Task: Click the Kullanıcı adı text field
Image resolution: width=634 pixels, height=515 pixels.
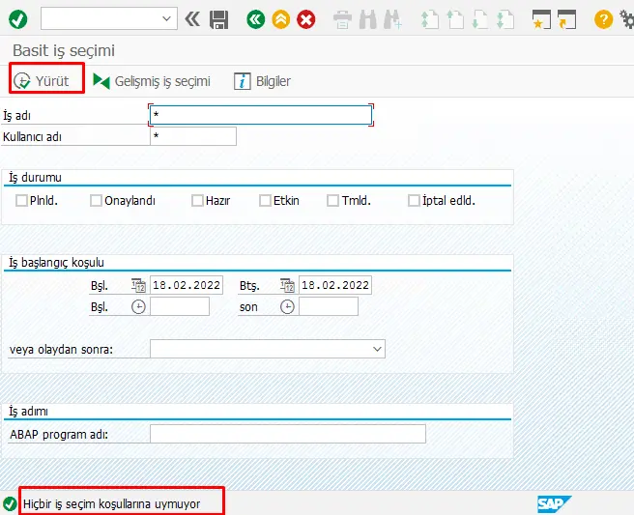Action: [193, 136]
